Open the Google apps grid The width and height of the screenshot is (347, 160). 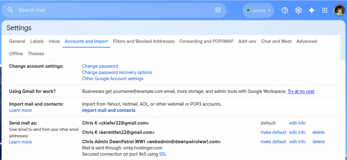[325, 10]
